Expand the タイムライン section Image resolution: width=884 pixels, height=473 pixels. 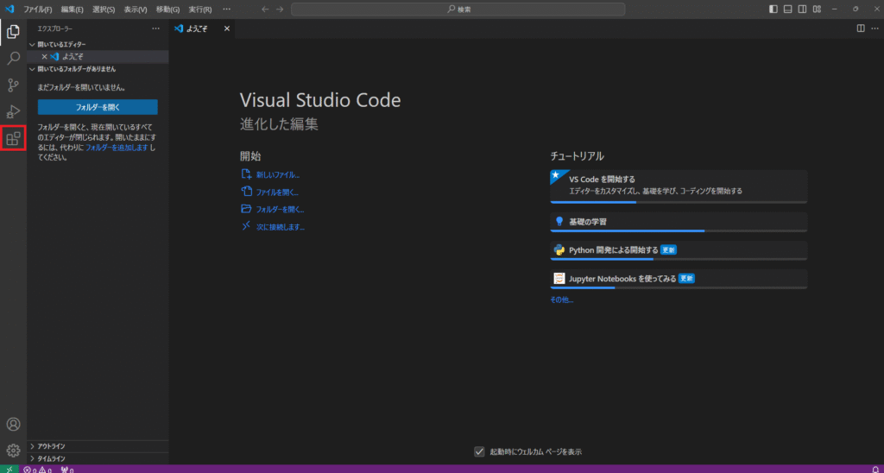click(x=52, y=458)
